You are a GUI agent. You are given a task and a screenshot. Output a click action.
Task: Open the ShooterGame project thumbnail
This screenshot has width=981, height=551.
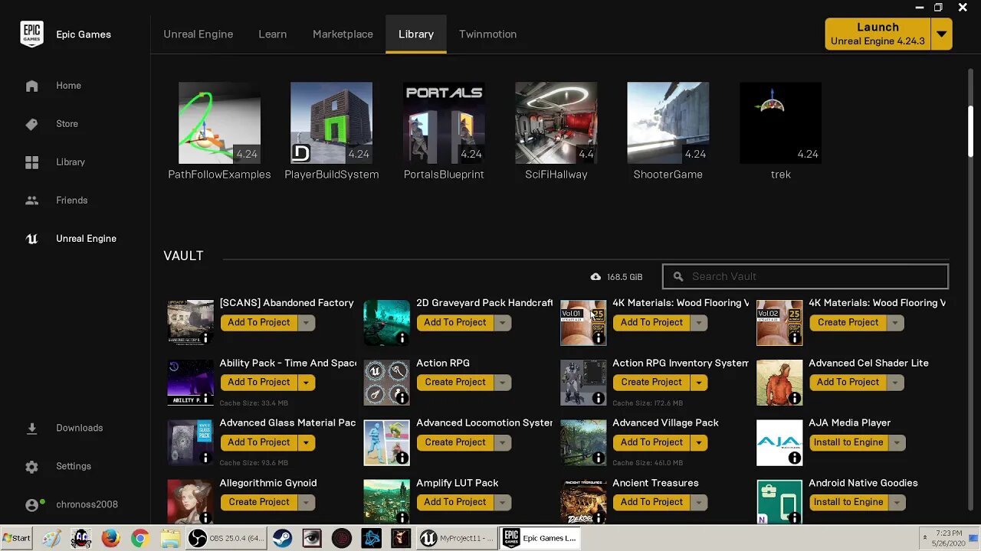click(x=668, y=123)
